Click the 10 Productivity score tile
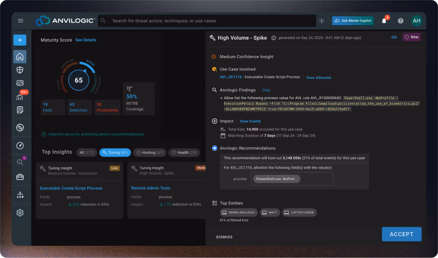Screen dimensions: 438x258 107,107
